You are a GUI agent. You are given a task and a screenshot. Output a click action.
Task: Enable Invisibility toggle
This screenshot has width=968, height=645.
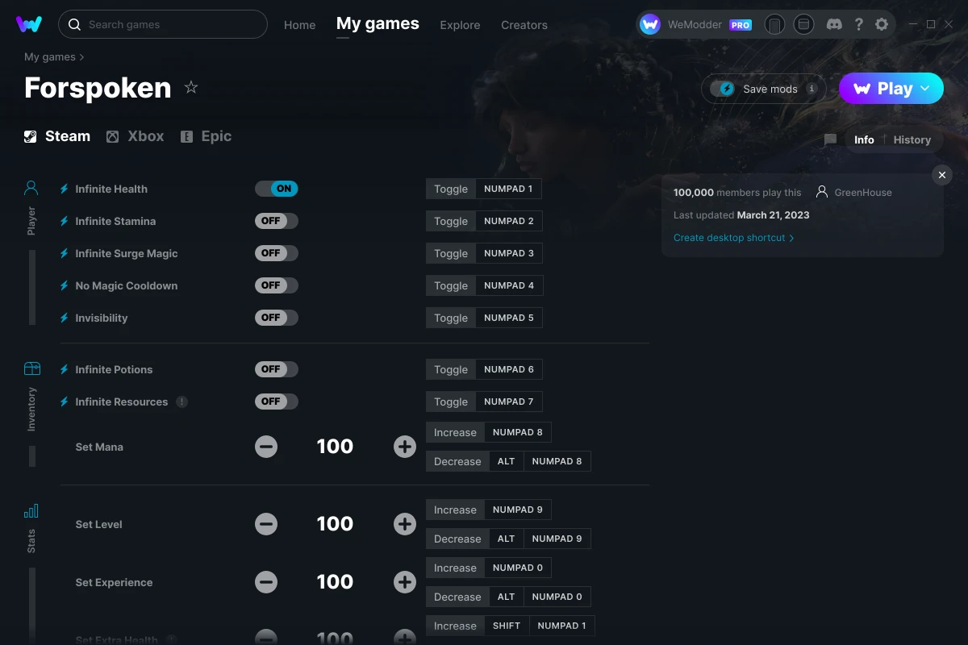[277, 318]
